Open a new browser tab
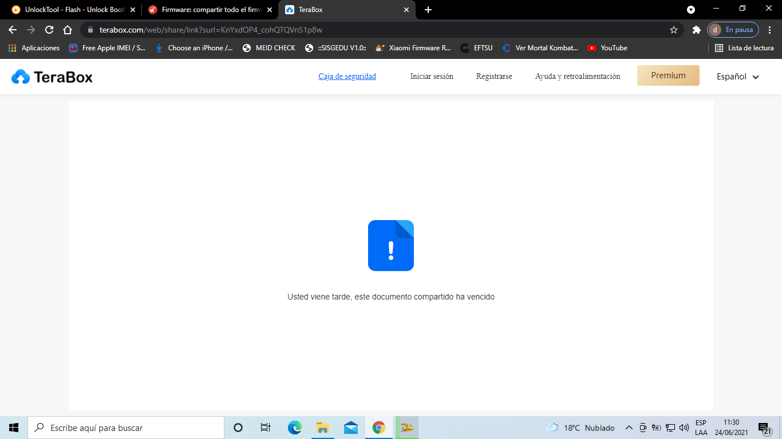Viewport: 782px width, 439px height. [x=428, y=10]
